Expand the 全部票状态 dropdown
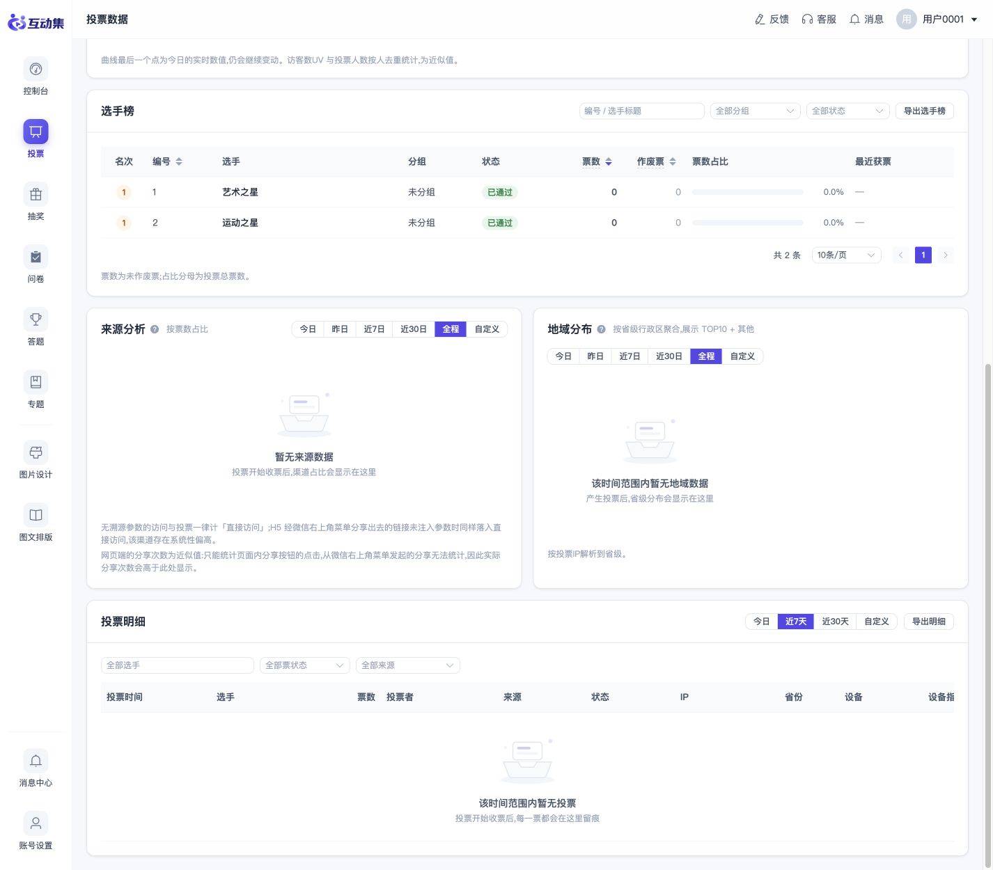Image resolution: width=993 pixels, height=870 pixels. 304,665
